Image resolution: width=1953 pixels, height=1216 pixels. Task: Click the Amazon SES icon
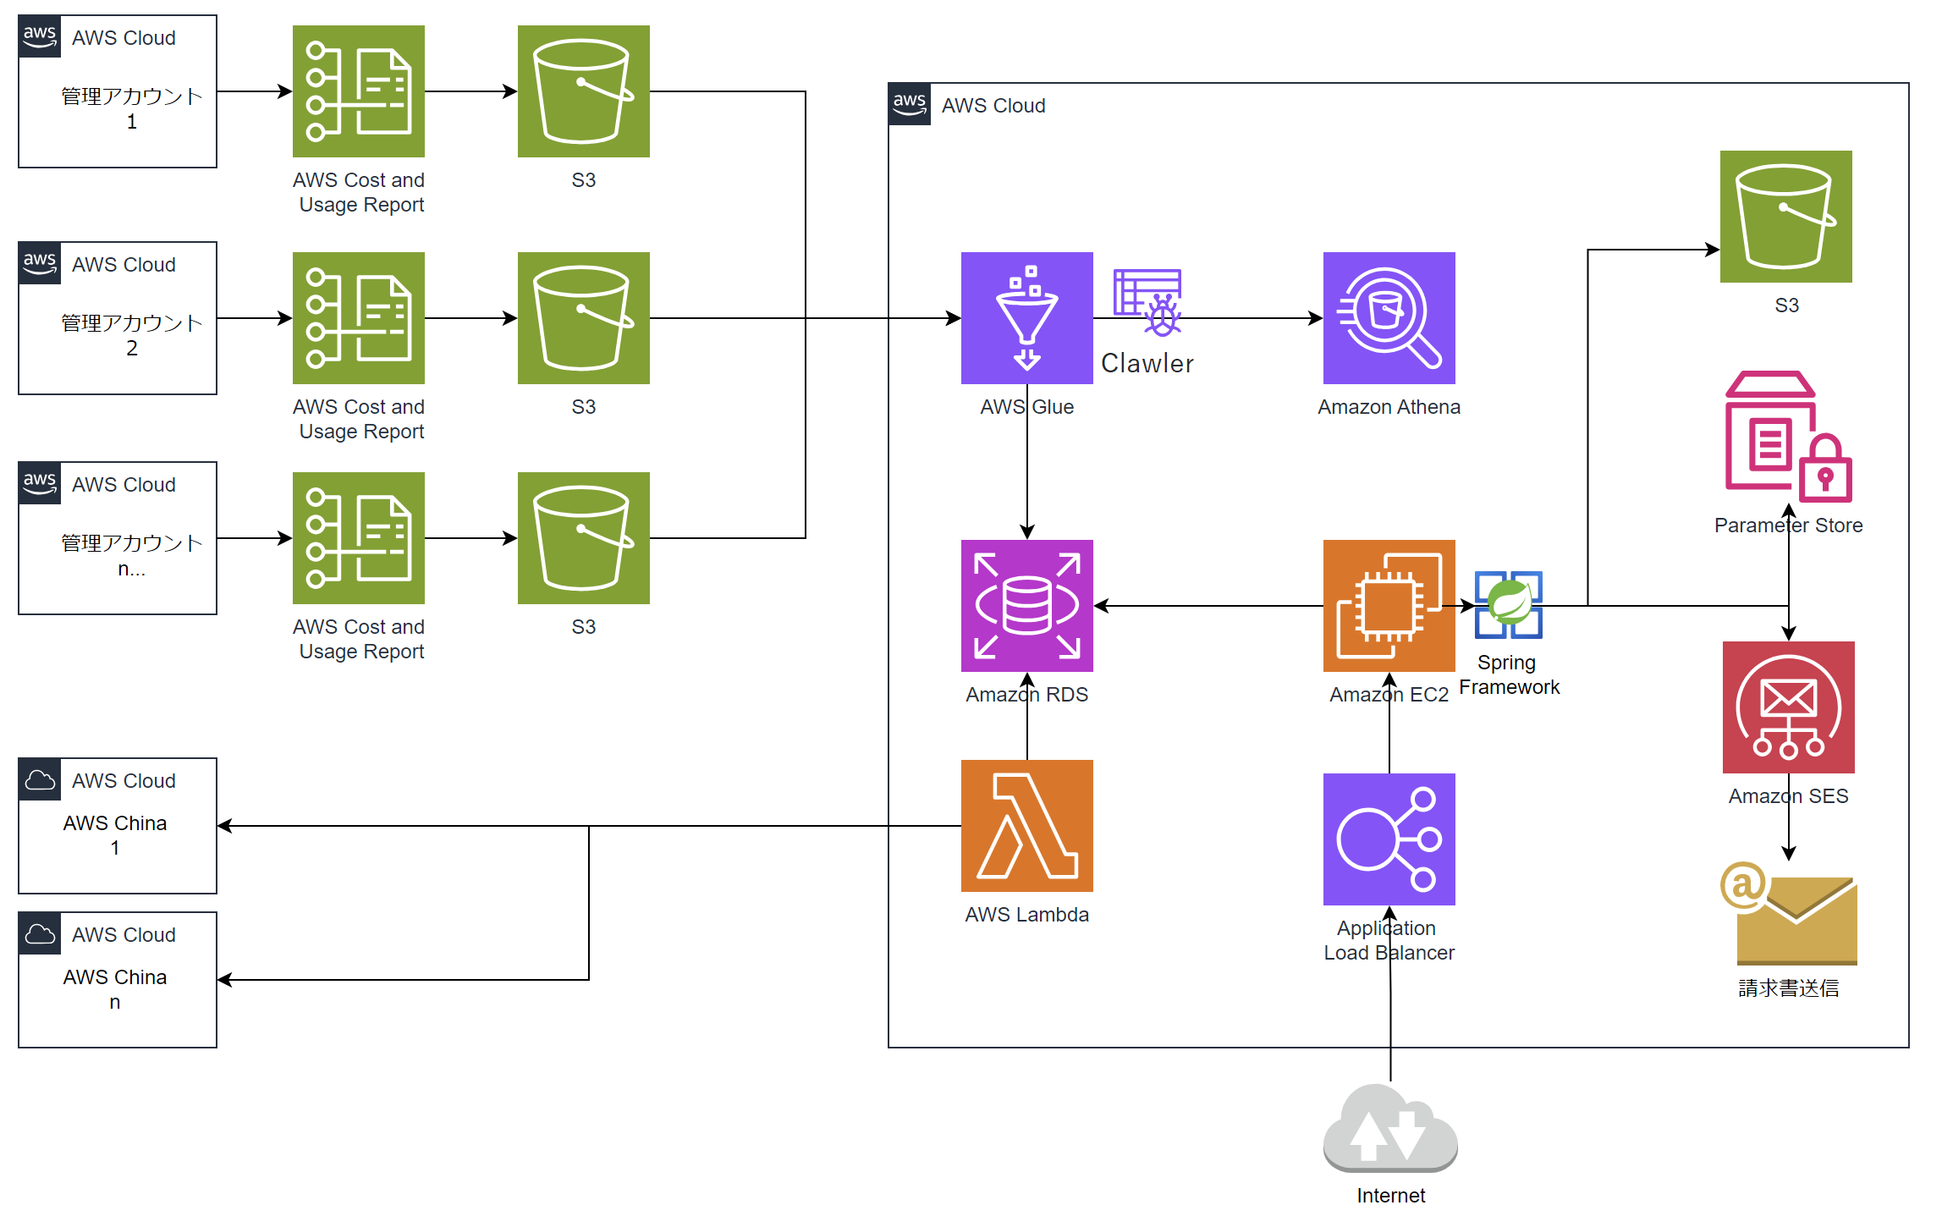(x=1788, y=707)
